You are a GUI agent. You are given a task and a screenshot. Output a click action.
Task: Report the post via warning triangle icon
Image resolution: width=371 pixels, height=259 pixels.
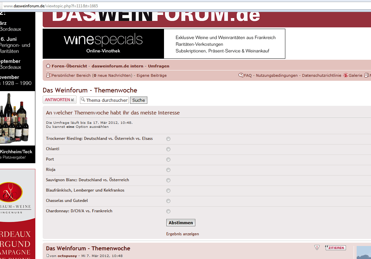point(317,248)
